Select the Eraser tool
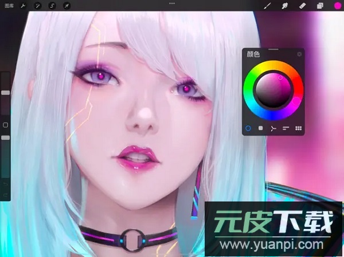Viewport: 344px width, 257px height. click(x=302, y=6)
